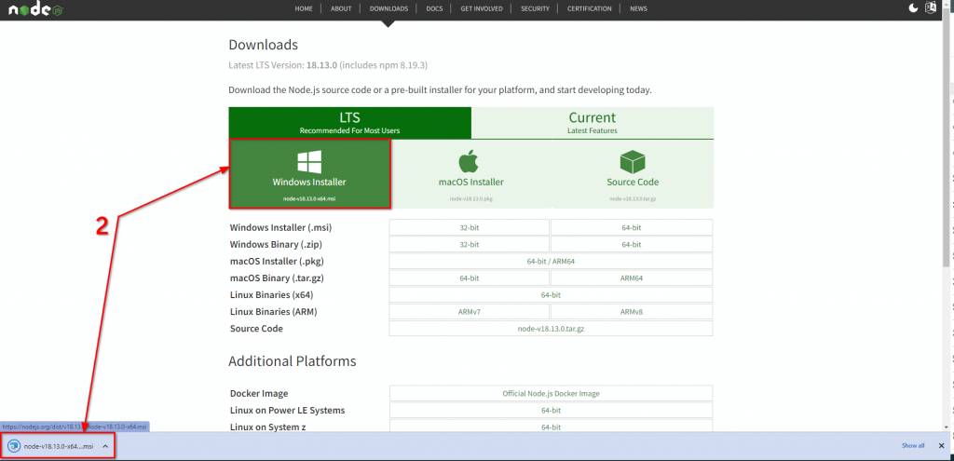Screen dimensions: 954x461
Task: Click the macOS Installer (.pkg) row label
Action: point(277,262)
